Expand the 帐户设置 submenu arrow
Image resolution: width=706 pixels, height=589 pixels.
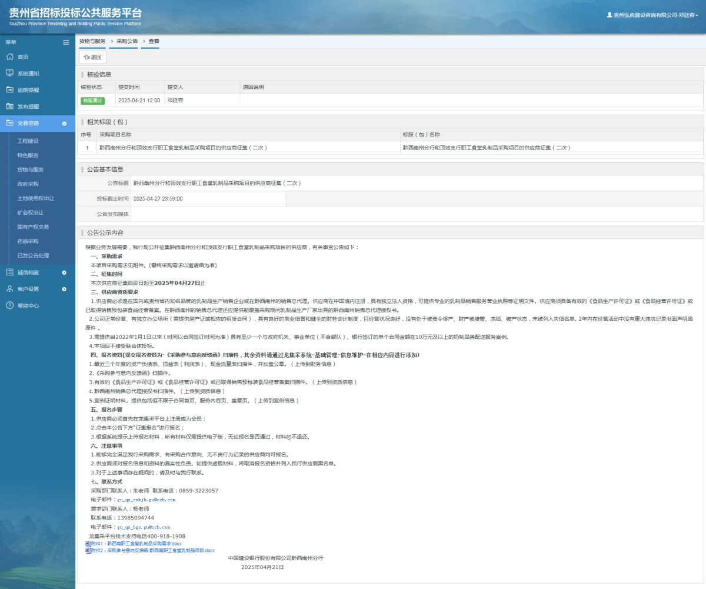(64, 289)
